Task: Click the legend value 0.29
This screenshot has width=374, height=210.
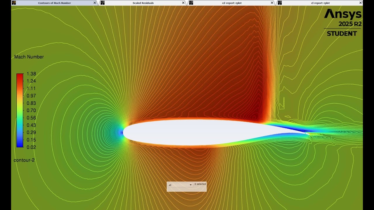Action: 31,132
